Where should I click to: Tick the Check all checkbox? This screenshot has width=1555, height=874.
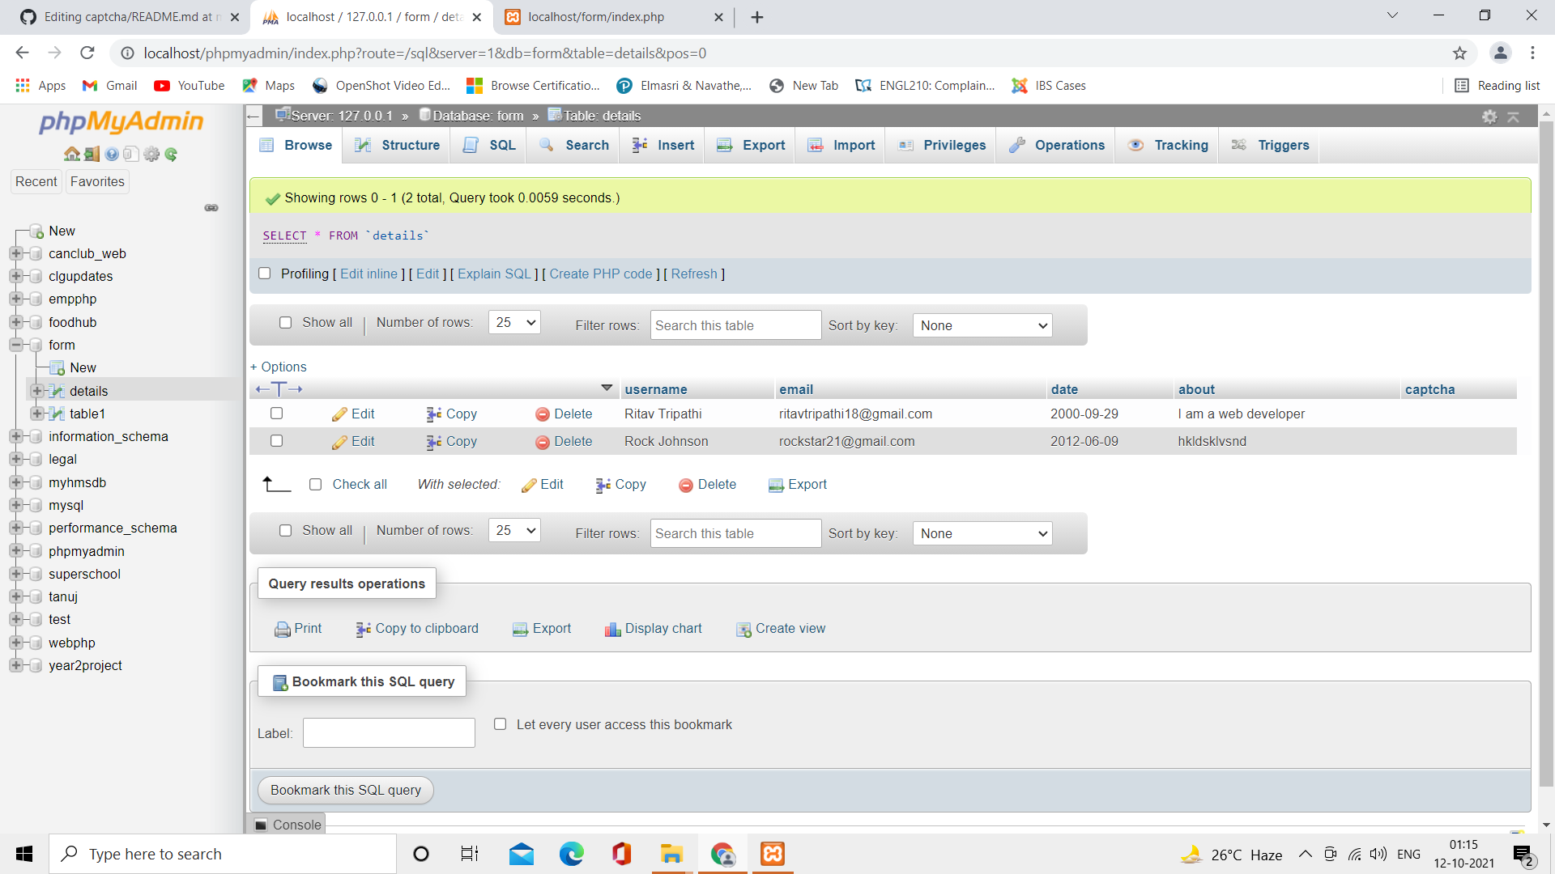click(316, 484)
